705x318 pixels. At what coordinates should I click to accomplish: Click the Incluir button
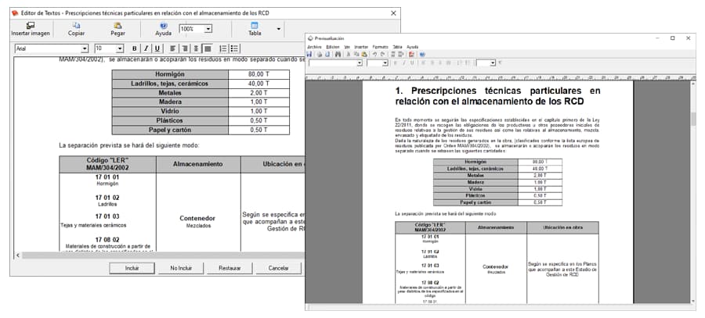point(132,268)
